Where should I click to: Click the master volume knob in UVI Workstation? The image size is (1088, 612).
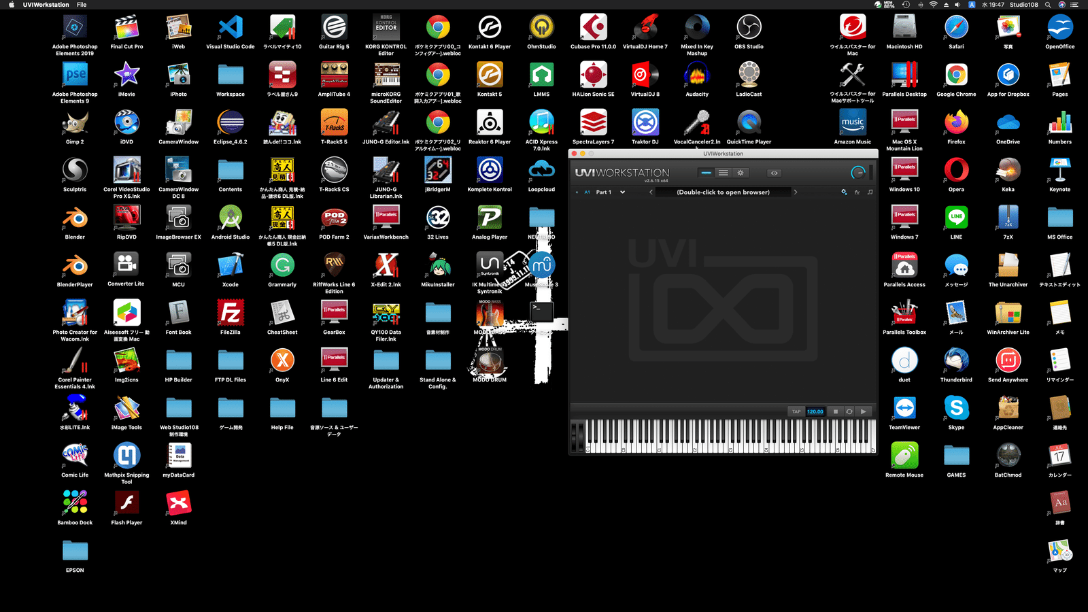point(858,173)
